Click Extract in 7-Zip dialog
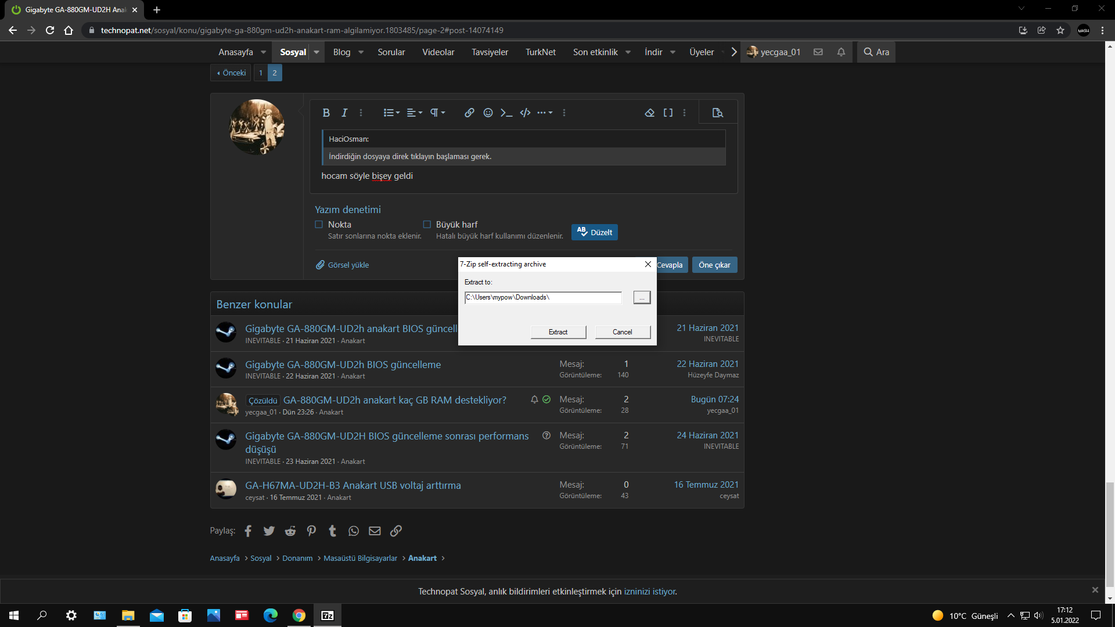1115x627 pixels. (558, 332)
